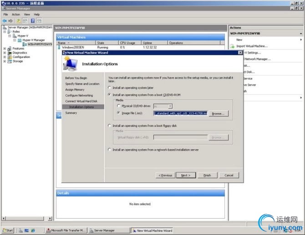Expand the Configuration tree node
This screenshot has width=305, height=235.
pos(5,57)
